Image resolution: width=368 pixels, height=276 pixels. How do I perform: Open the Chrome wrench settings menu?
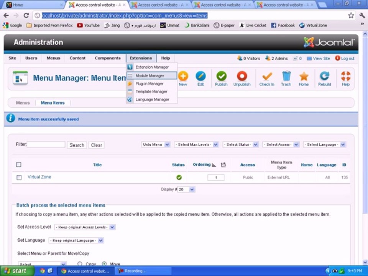(x=362, y=15)
